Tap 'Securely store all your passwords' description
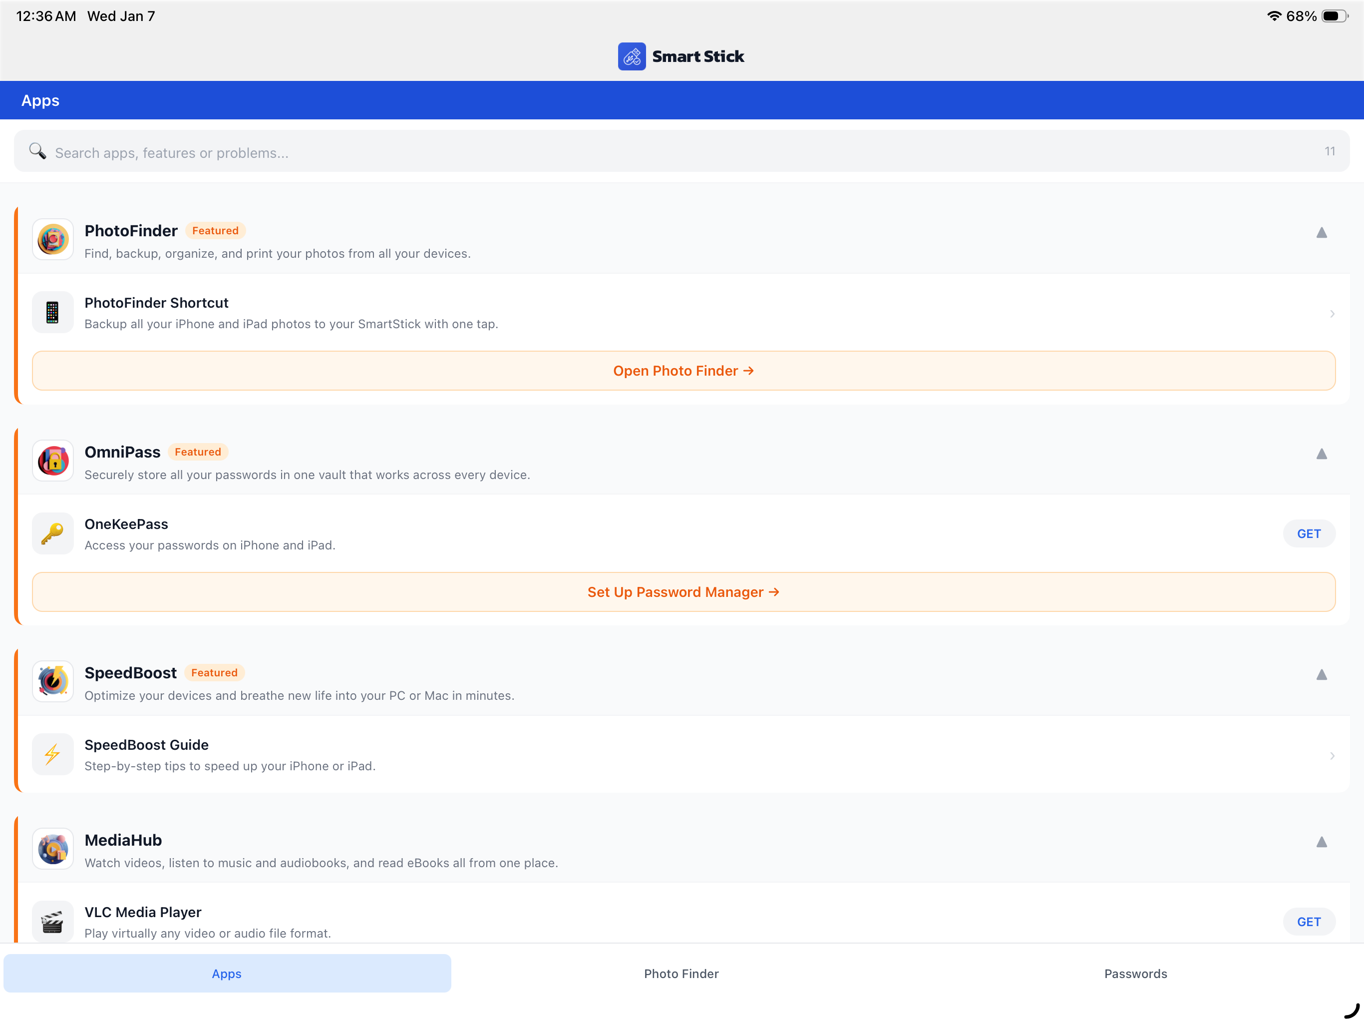1364x1023 pixels. coord(307,475)
